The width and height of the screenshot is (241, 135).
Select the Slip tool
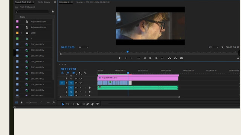(x=82, y=104)
